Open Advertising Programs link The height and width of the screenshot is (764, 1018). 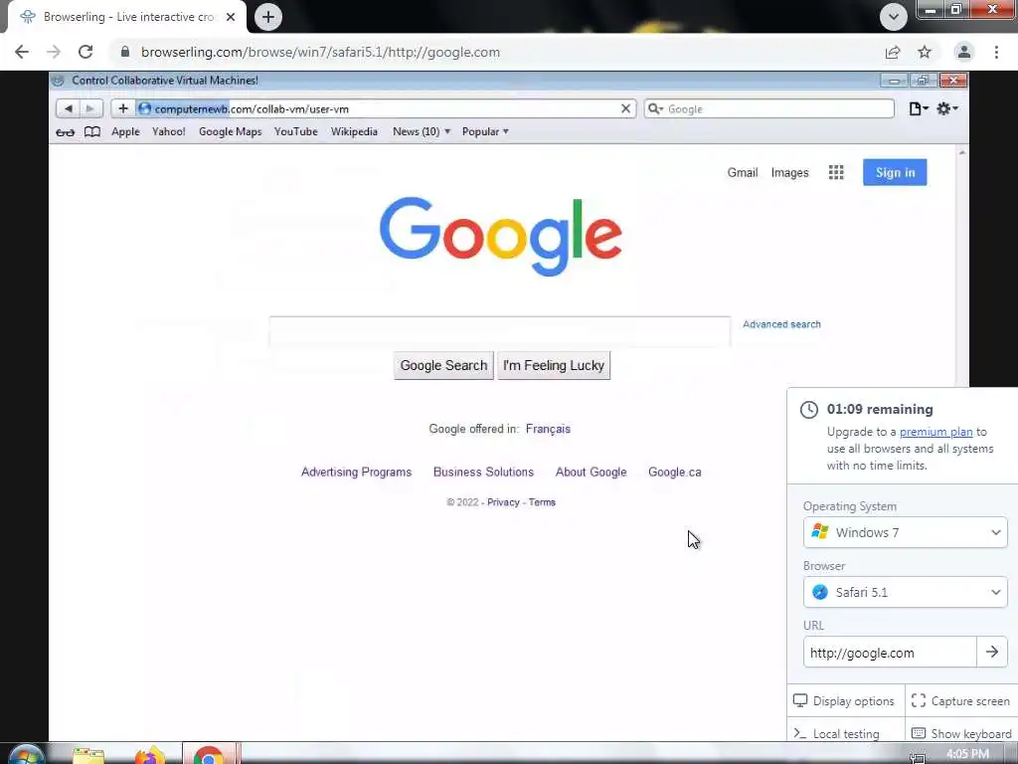coord(357,473)
